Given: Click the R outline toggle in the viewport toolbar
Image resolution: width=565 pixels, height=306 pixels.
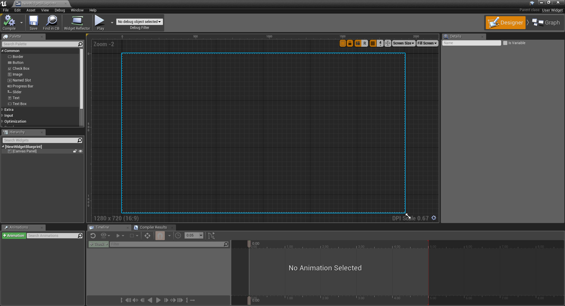Looking at the screenshot, I should [x=365, y=43].
